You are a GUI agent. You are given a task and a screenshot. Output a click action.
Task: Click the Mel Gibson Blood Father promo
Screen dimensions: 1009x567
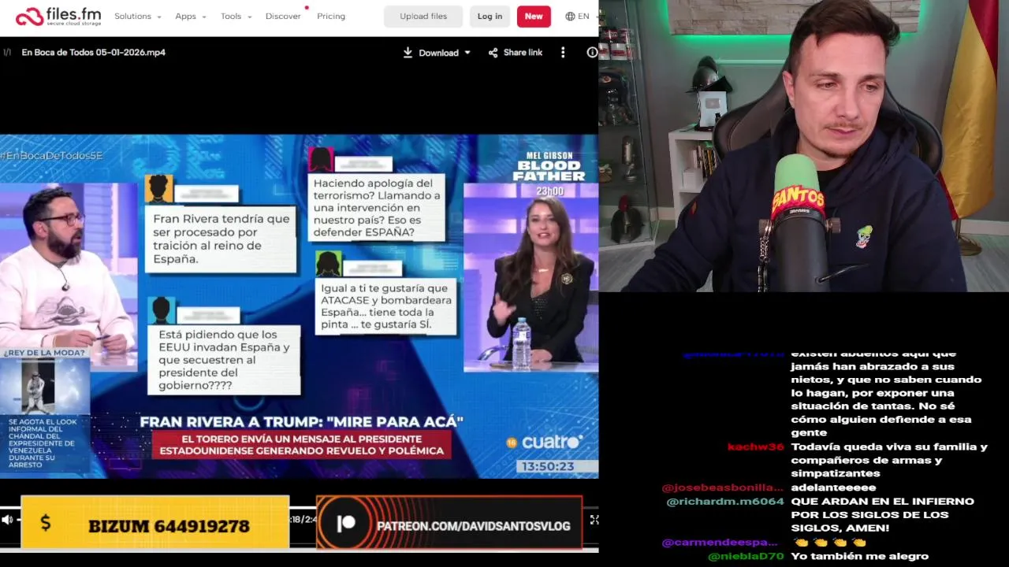point(548,173)
